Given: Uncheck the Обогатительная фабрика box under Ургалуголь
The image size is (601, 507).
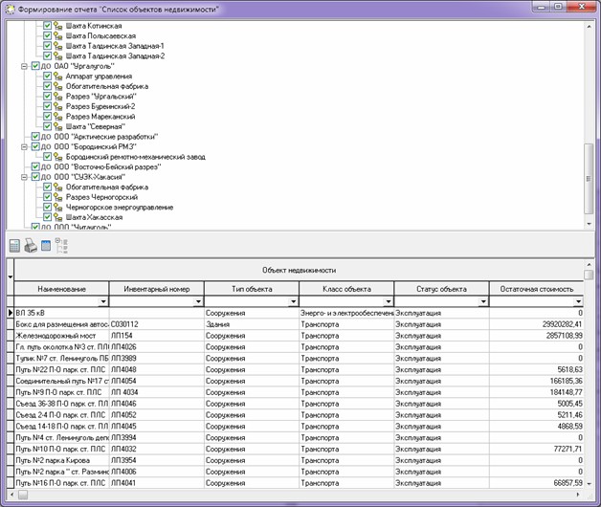Looking at the screenshot, I should point(47,86).
